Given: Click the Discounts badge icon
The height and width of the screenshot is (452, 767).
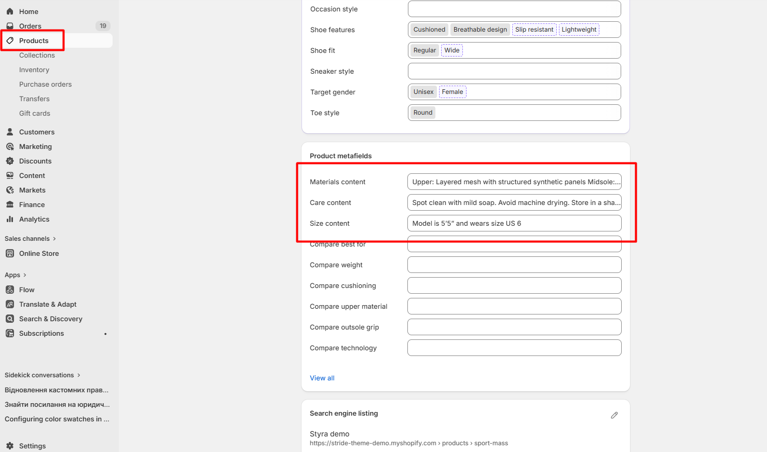Looking at the screenshot, I should click(x=10, y=161).
